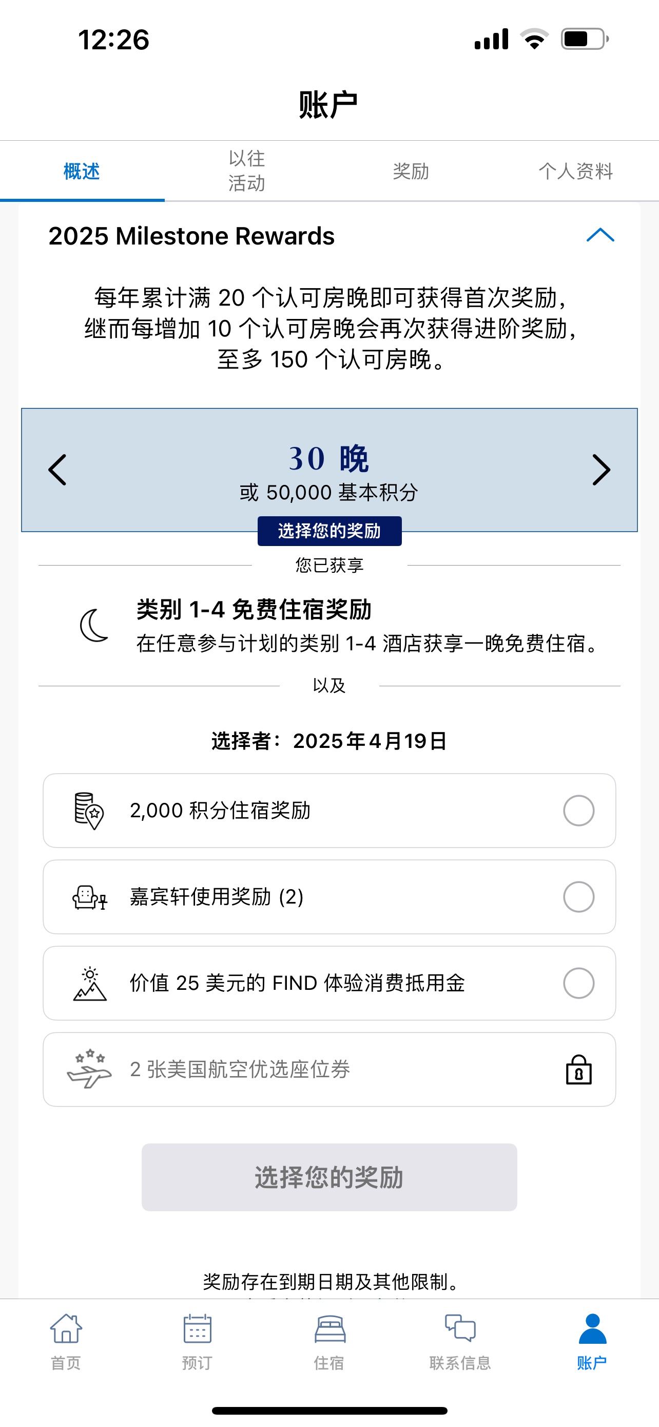Tap the crescent moon free night icon

point(94,626)
